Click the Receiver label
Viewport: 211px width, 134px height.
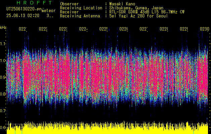click(x=69, y=12)
